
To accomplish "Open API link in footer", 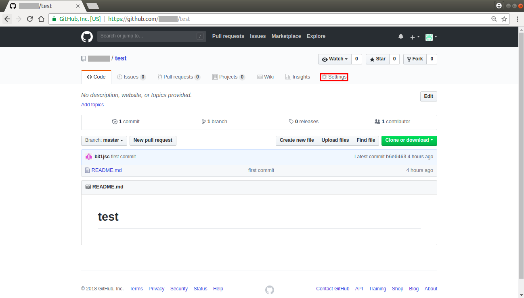I will pos(359,289).
